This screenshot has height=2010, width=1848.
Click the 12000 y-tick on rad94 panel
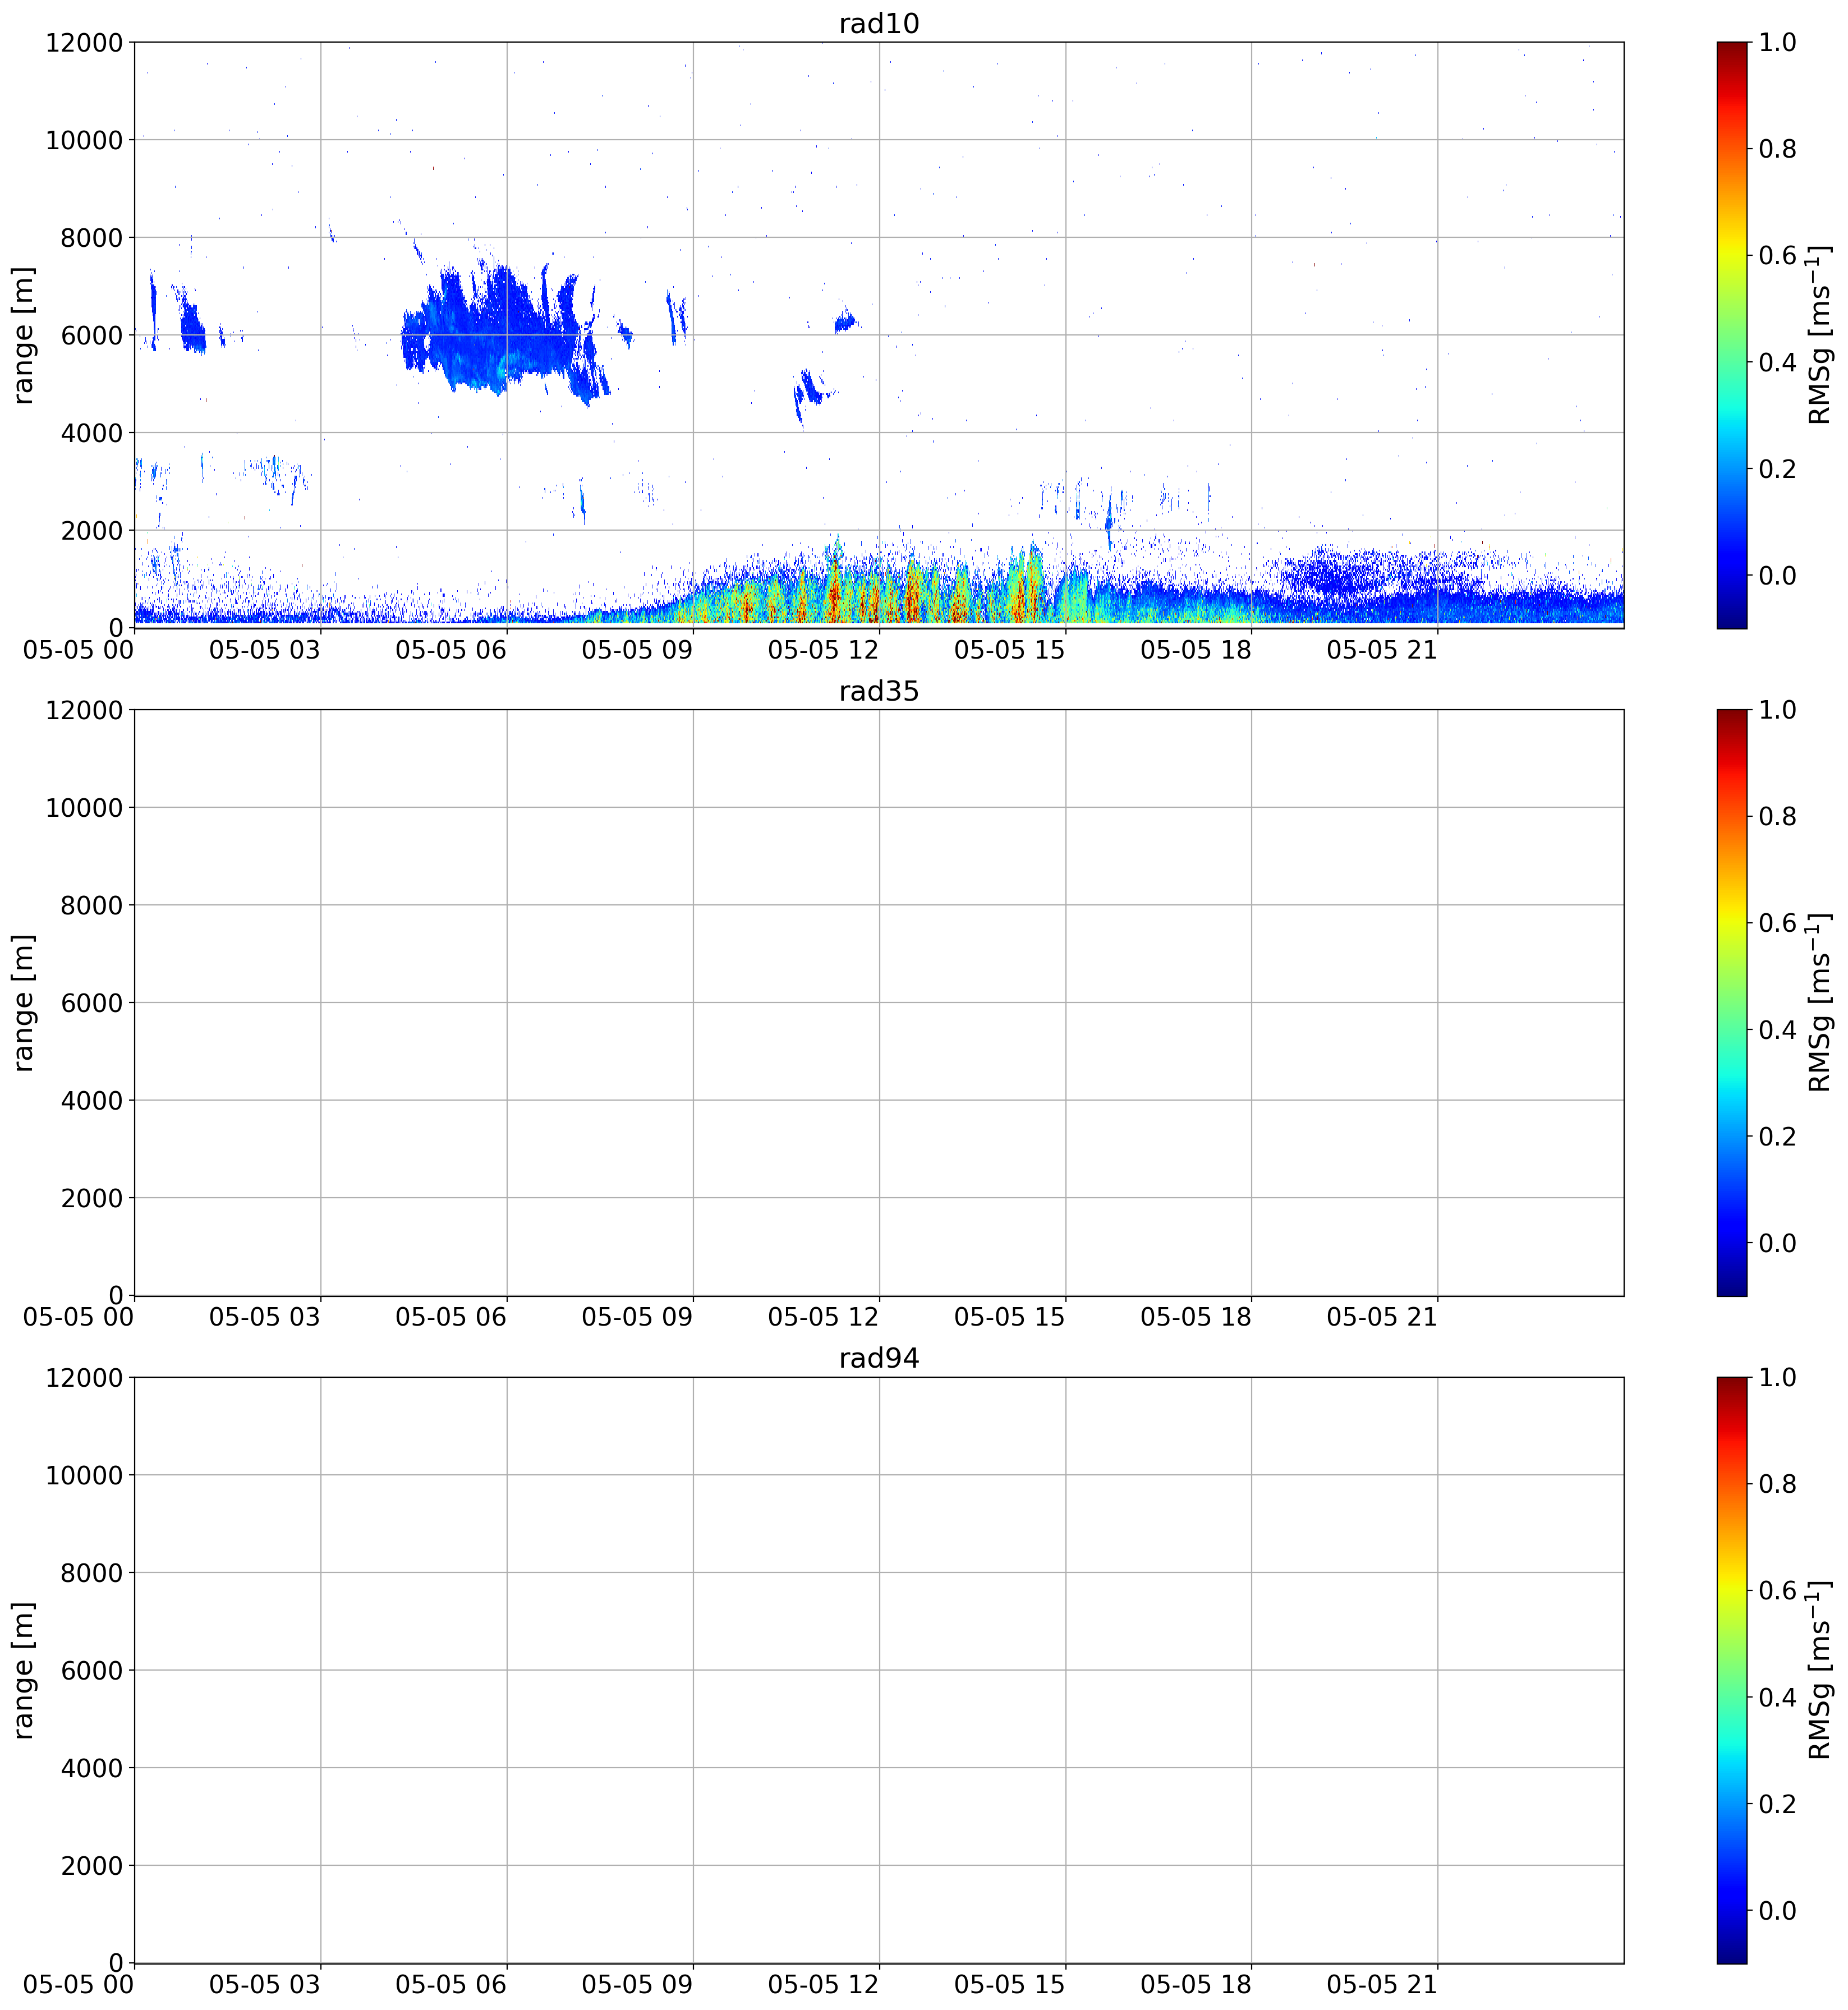pos(84,1378)
